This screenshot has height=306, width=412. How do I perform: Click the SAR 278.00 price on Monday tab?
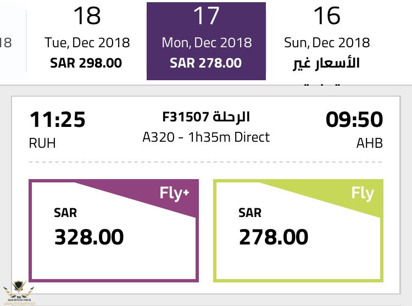(206, 63)
